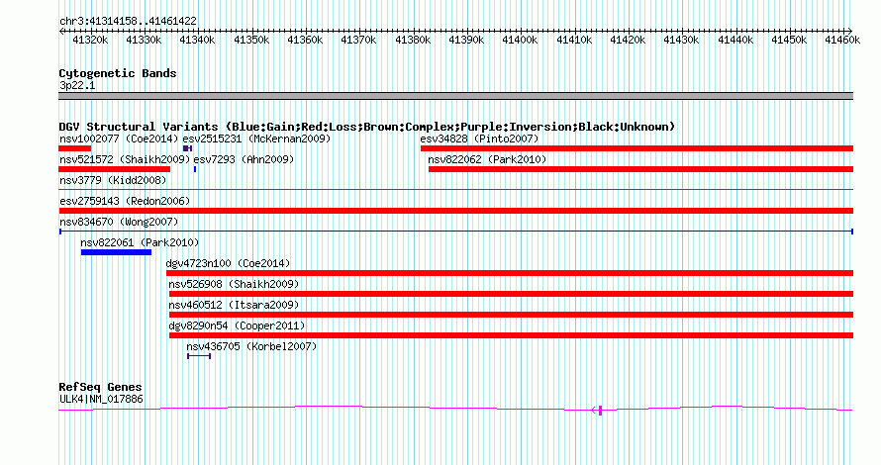Click the 41440k ruler tick label
The image size is (881, 465).
734,40
